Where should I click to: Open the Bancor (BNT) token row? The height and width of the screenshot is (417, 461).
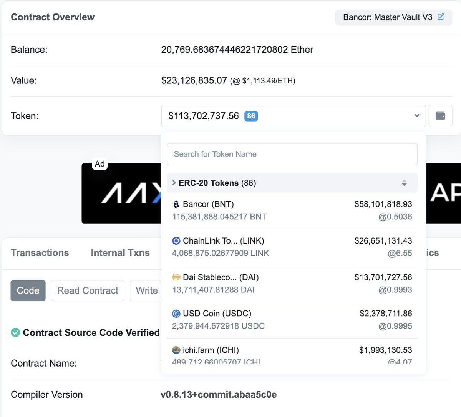click(292, 210)
